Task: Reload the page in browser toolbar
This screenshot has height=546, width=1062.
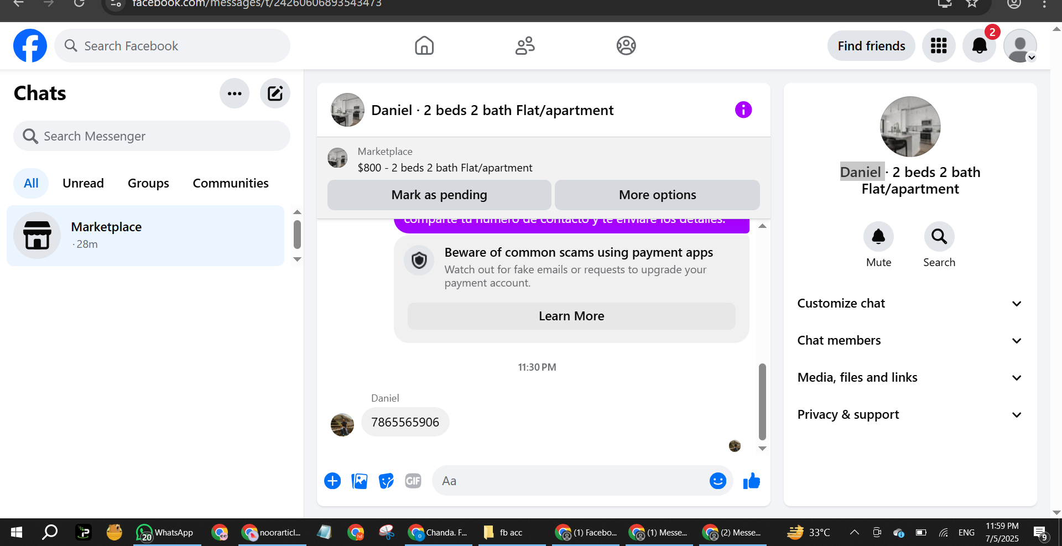Action: (x=79, y=3)
